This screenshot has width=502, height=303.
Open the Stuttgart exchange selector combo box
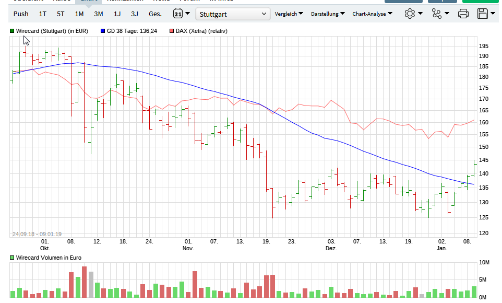233,14
